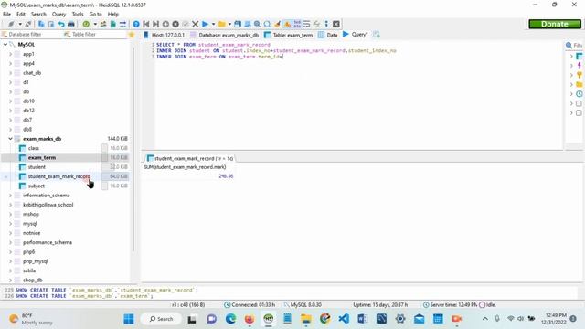Open the Go to menu
This screenshot has width=585, height=329.
tap(95, 15)
